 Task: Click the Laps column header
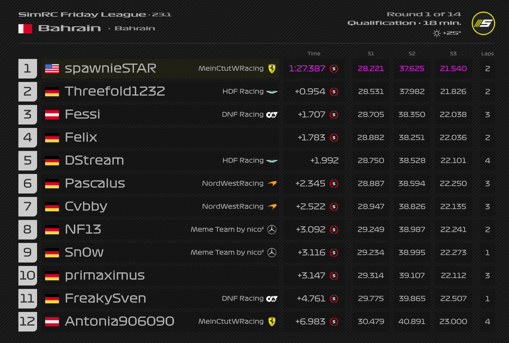[487, 53]
